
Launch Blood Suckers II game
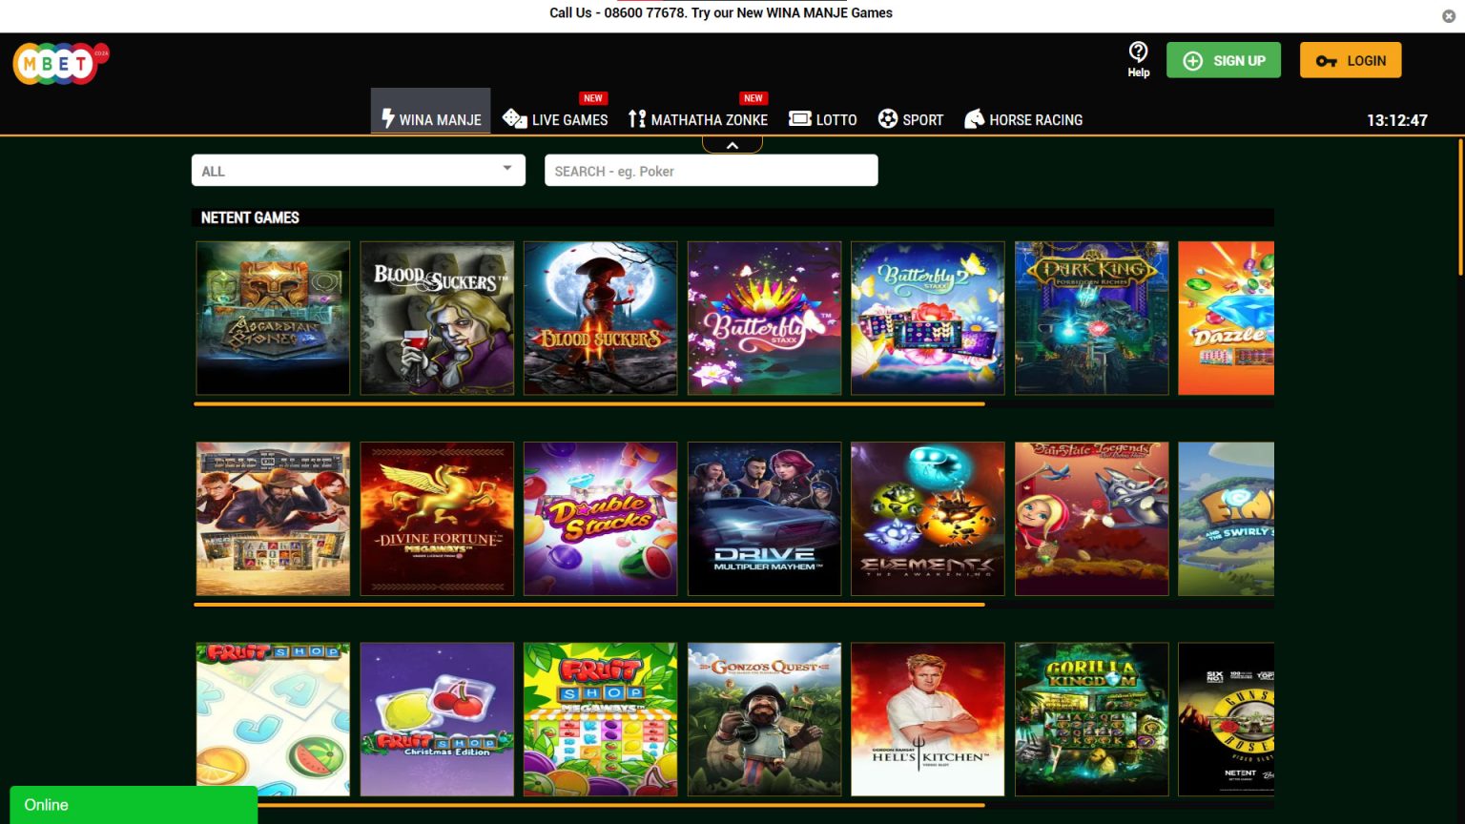[601, 318]
